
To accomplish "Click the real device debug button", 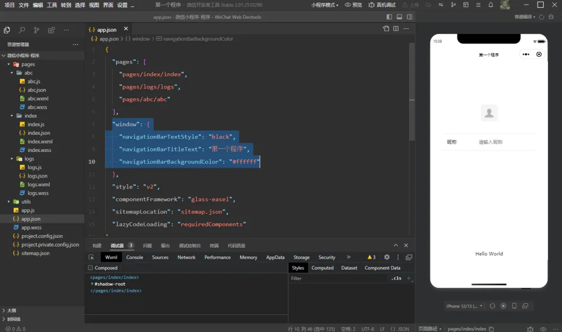I will pyautogui.click(x=382, y=5).
